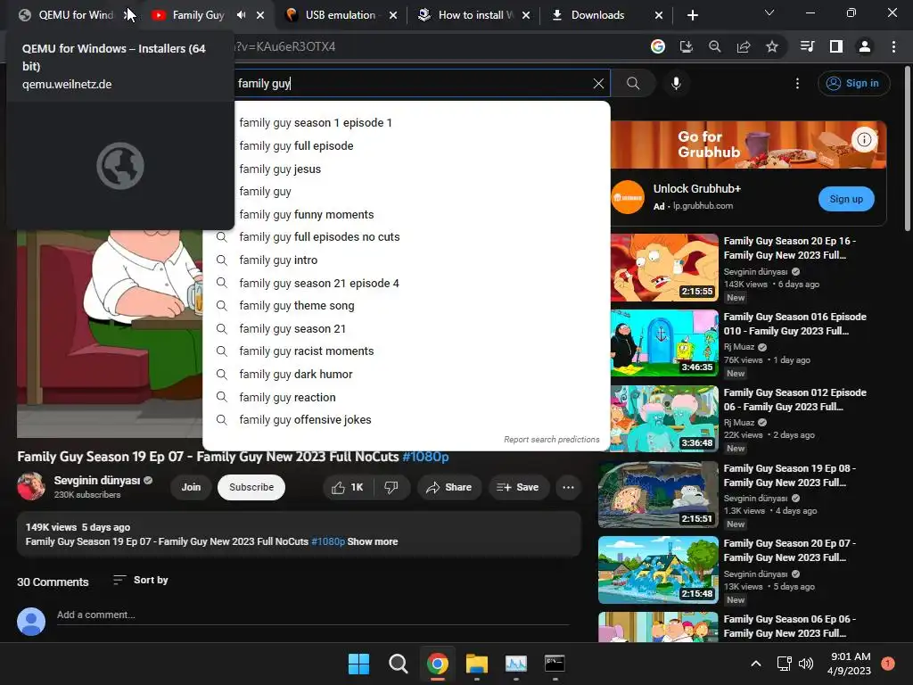Open the zoom magnifier icon in address bar
The width and height of the screenshot is (913, 685).
click(x=715, y=46)
